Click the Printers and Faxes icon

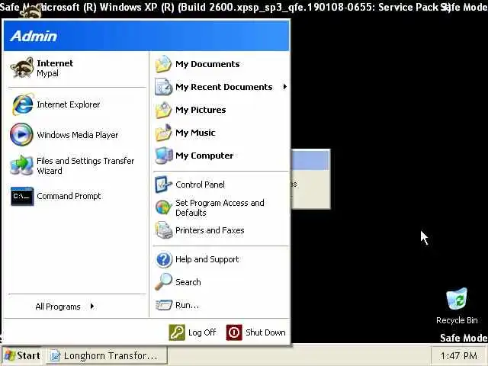point(163,230)
